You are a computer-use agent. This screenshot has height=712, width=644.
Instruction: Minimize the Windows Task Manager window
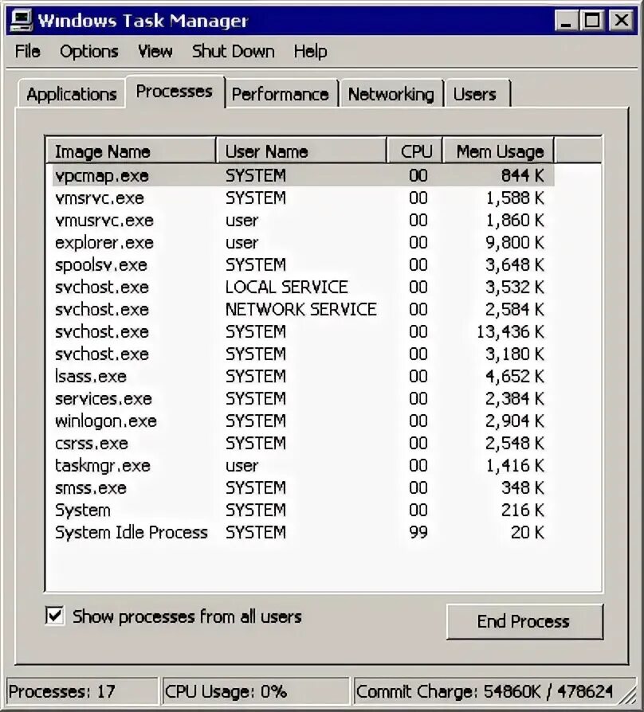click(566, 21)
